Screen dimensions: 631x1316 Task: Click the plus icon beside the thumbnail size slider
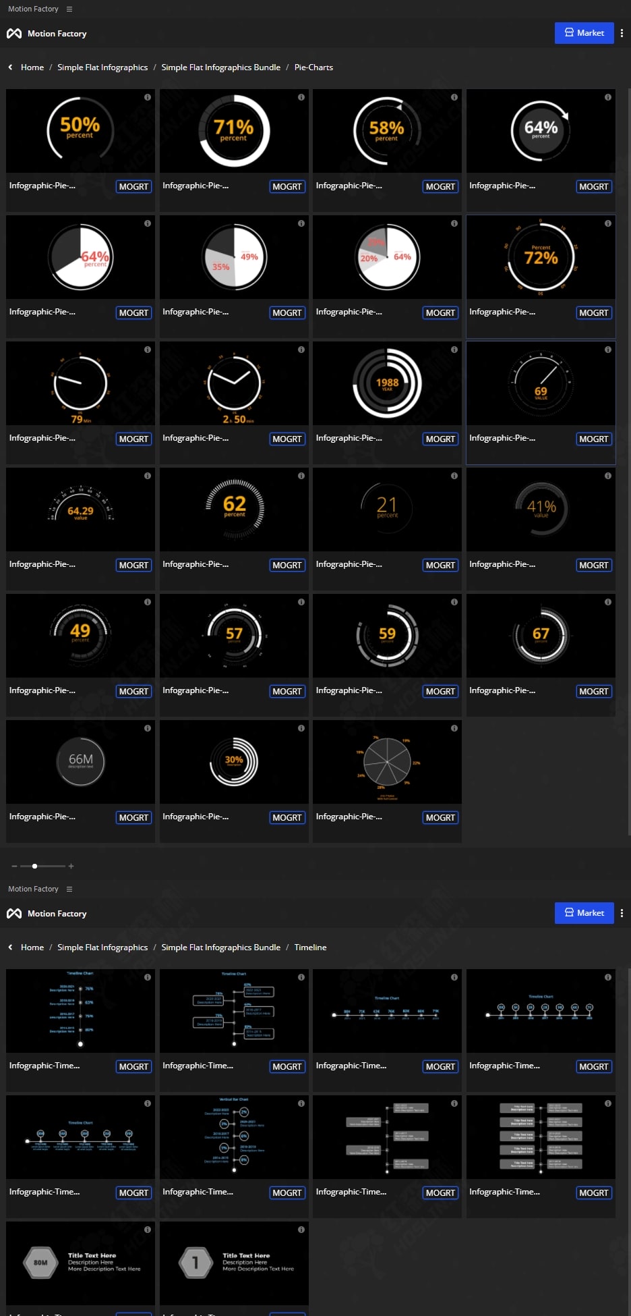pyautogui.click(x=71, y=866)
